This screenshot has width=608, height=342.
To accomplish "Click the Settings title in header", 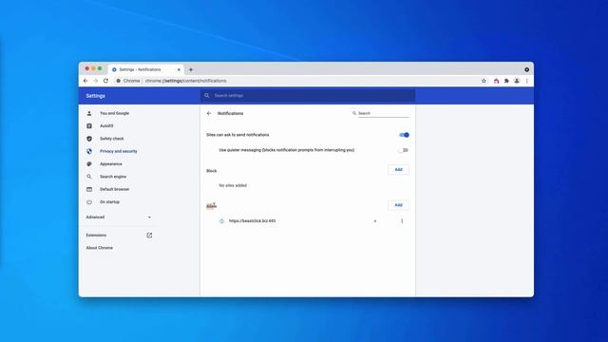I will coord(95,96).
